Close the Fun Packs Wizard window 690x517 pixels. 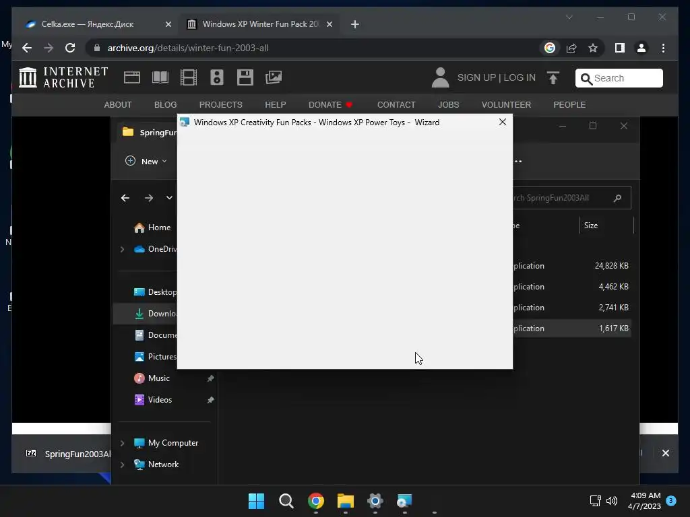(503, 123)
